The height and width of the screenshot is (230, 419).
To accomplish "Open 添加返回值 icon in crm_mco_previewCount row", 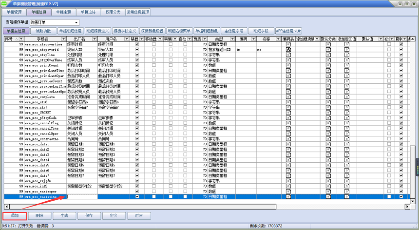I will 346,81.
